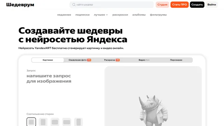Expand the лучшее dropdown chevron
Viewport: 224px width, 126px height.
point(107,15)
